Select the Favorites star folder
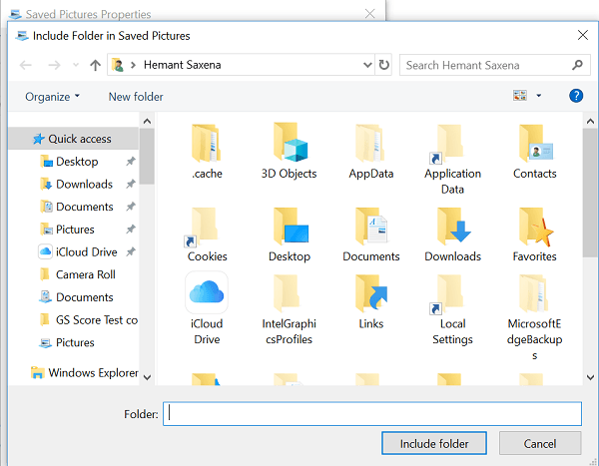 pyautogui.click(x=535, y=227)
